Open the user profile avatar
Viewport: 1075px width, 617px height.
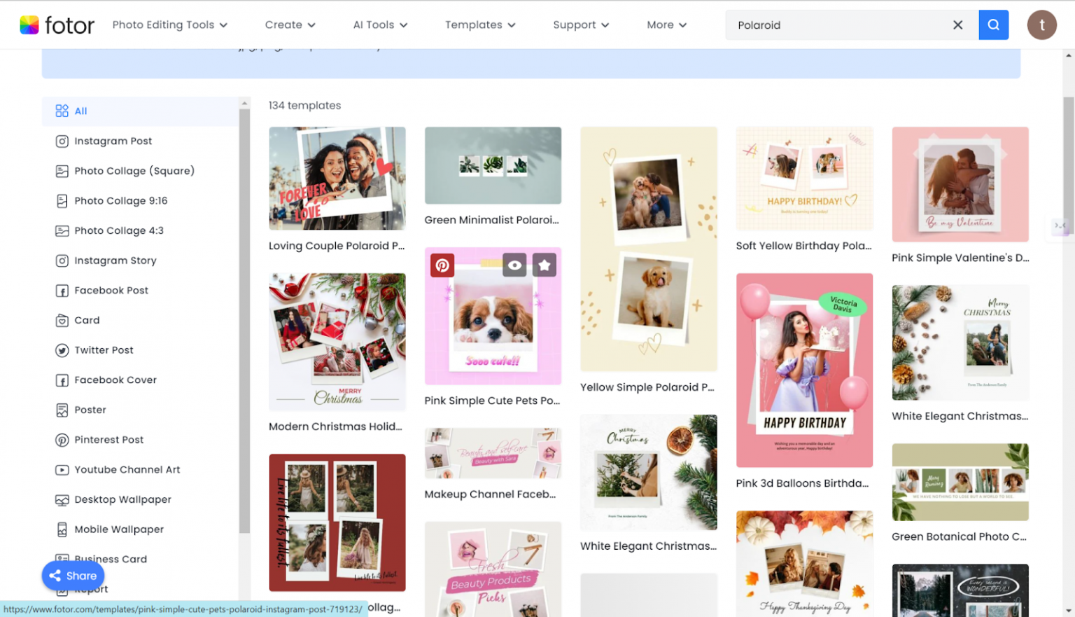1041,25
